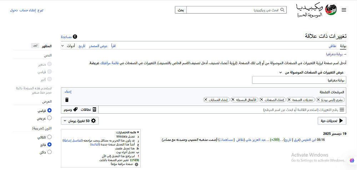Open the عرض المصدر tab

pos(98,46)
